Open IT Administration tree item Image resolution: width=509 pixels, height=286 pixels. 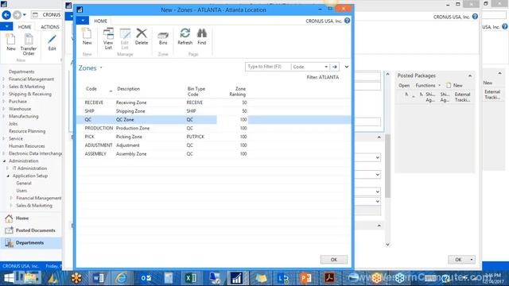(29, 168)
